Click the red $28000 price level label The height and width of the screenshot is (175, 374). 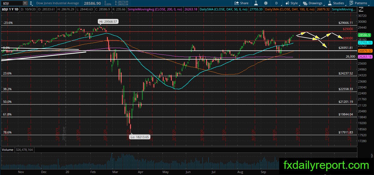(x=348, y=38)
